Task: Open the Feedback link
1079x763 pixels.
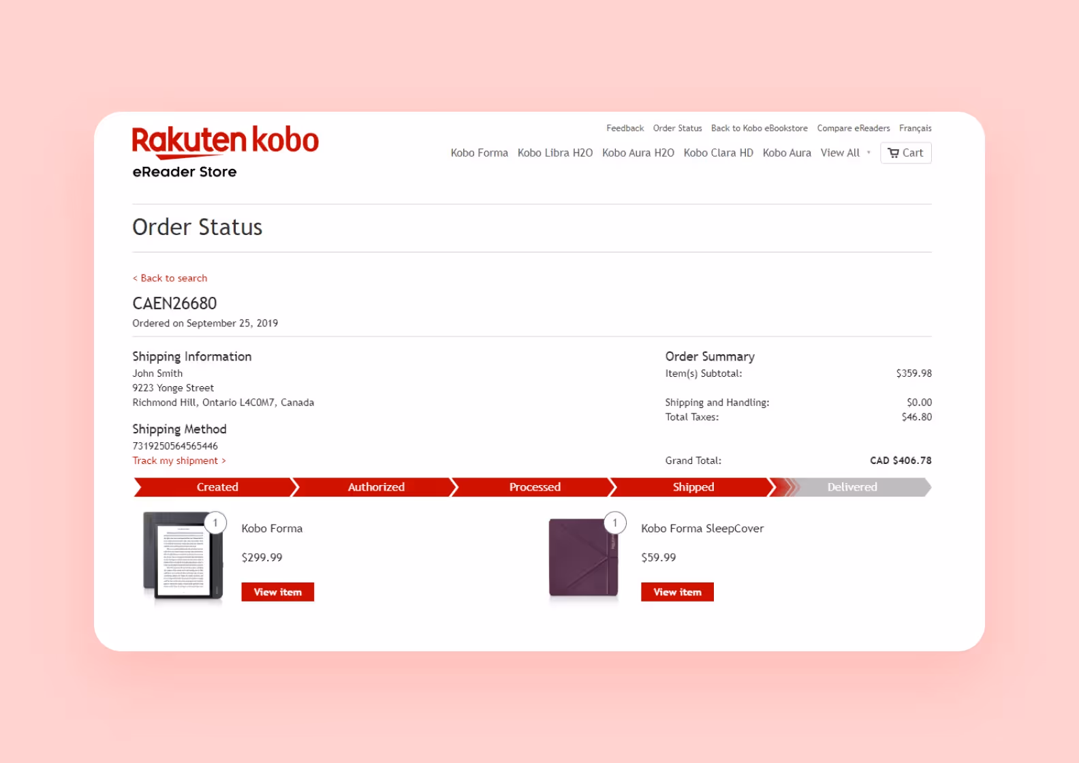Action: 625,128
